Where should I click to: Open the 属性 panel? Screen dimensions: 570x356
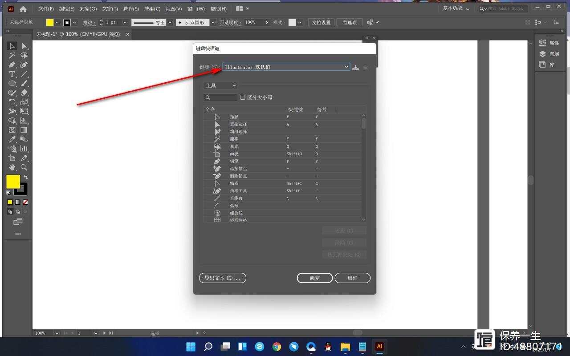549,43
